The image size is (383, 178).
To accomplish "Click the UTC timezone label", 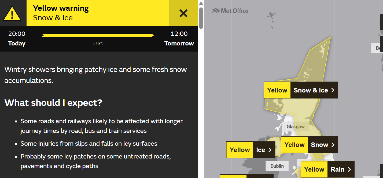I will tap(98, 44).
